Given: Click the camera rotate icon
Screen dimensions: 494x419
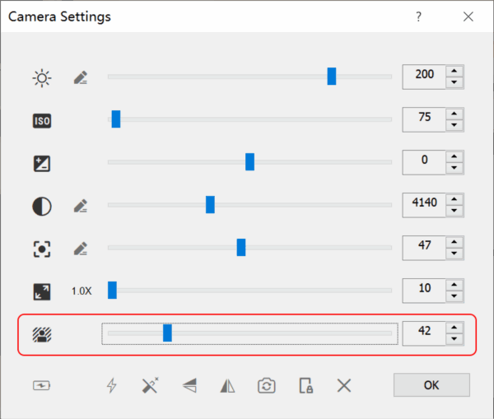Looking at the screenshot, I should [266, 385].
